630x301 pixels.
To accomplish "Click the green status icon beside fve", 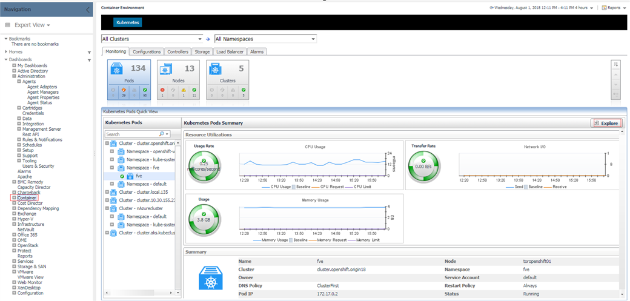I will (x=122, y=176).
